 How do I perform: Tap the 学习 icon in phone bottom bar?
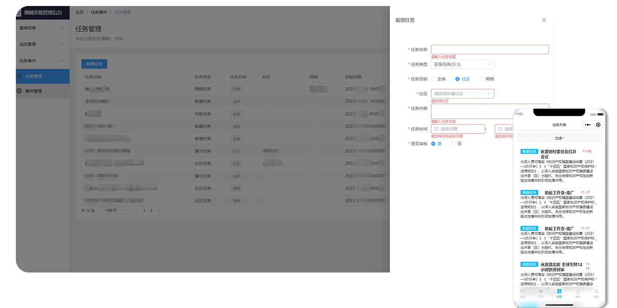click(x=541, y=291)
